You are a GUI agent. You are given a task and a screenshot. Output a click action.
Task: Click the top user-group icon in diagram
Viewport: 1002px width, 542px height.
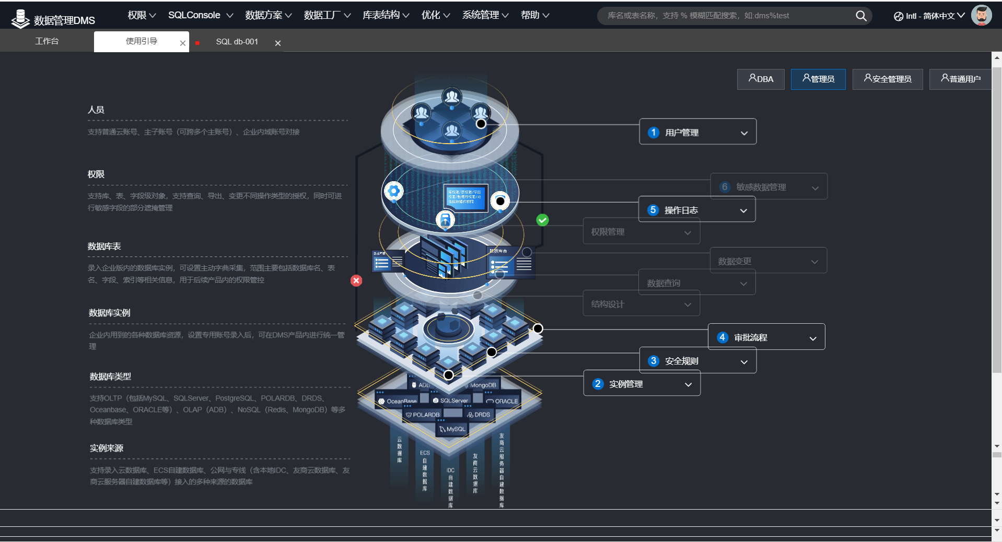[x=452, y=97]
